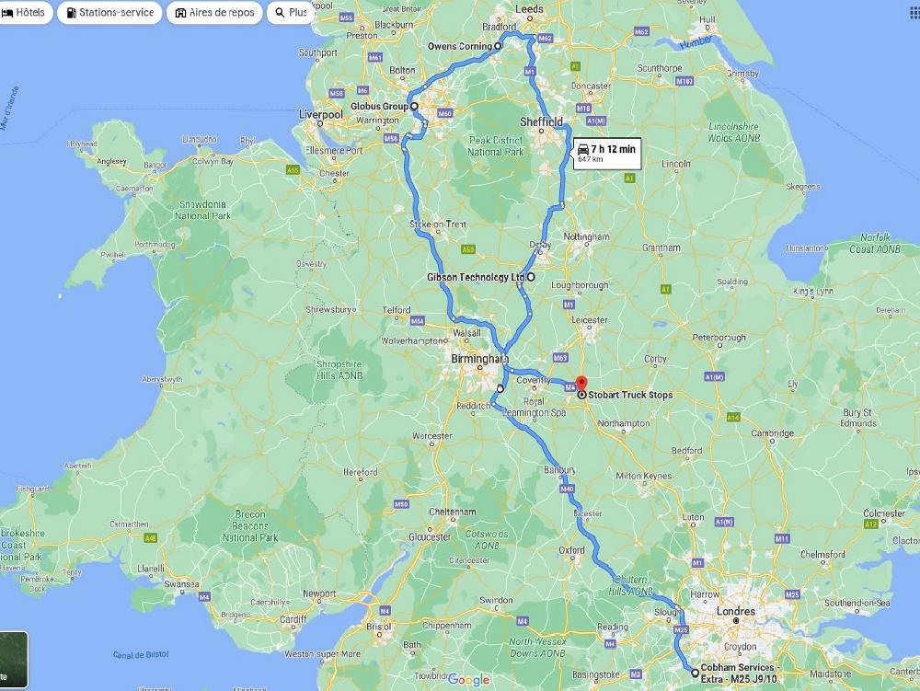Click the 7 h 12 min route info box
This screenshot has width=920, height=691.
click(606, 153)
